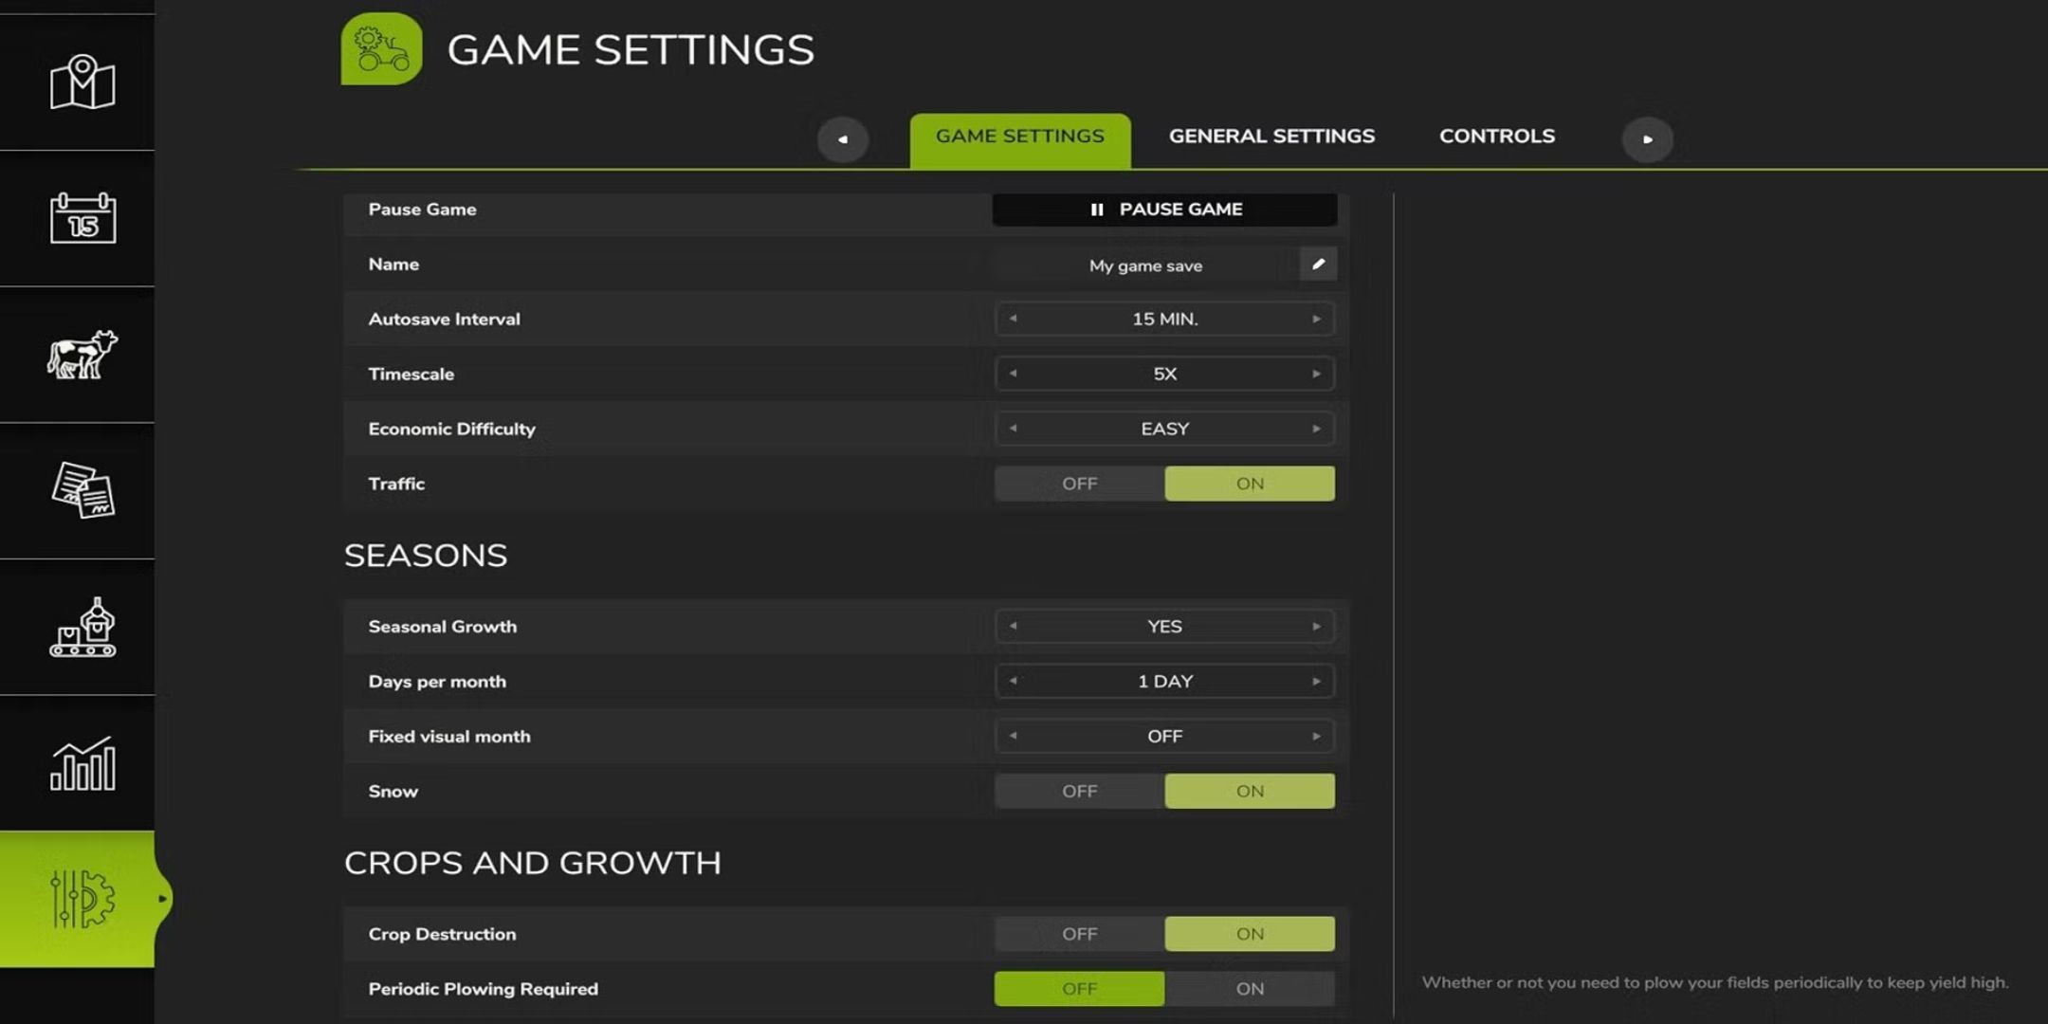Viewport: 2048px width, 1024px height.
Task: Change Fixed visual month with left arrow
Action: coord(1013,736)
